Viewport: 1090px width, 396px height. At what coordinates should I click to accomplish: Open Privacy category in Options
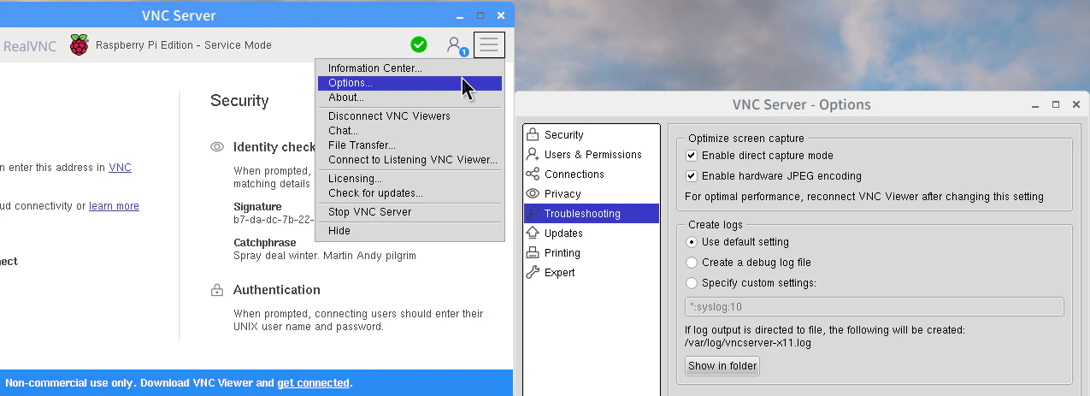[x=592, y=193]
